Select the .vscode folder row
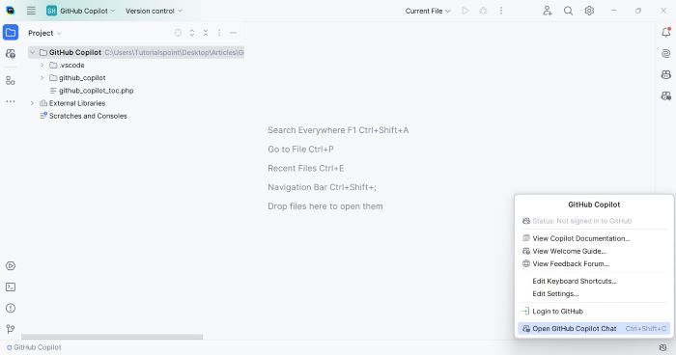676x355 pixels. pyautogui.click(x=136, y=65)
